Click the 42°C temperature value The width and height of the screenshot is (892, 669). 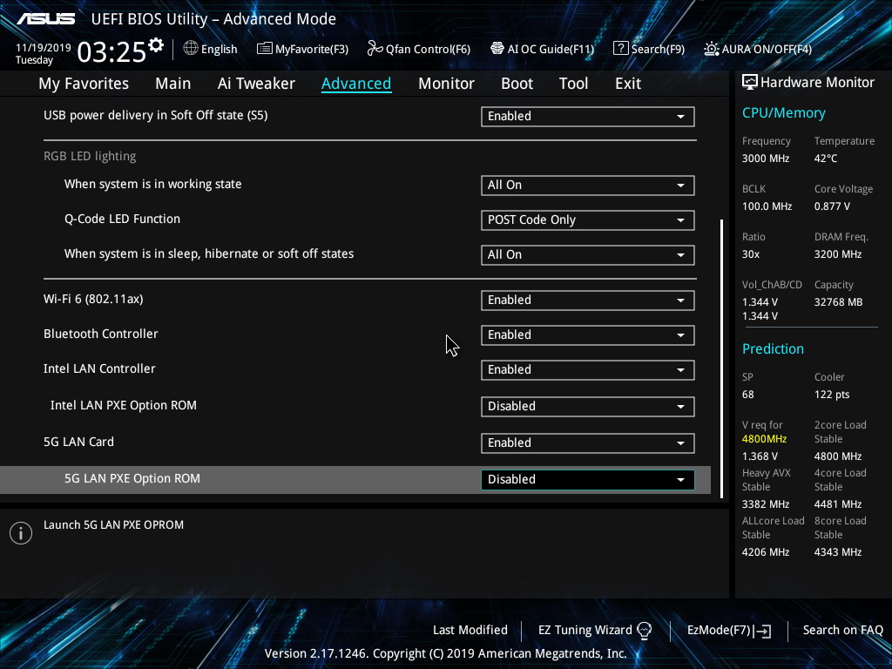coord(826,159)
